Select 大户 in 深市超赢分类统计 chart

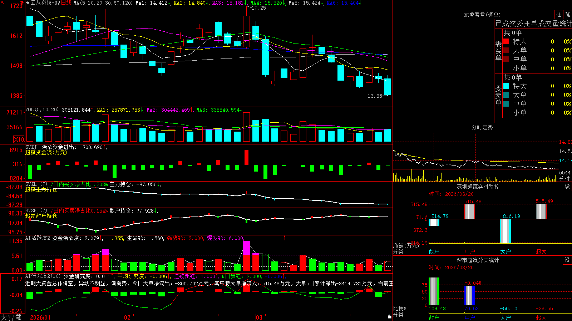coord(506,318)
